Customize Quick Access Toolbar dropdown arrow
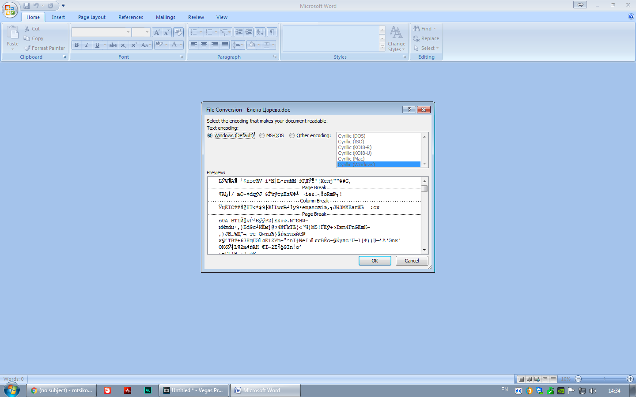The height and width of the screenshot is (397, 636). click(63, 6)
